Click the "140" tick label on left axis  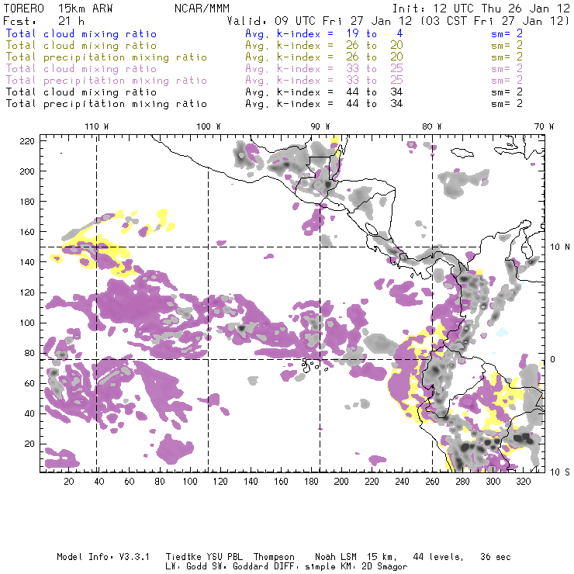(x=27, y=262)
